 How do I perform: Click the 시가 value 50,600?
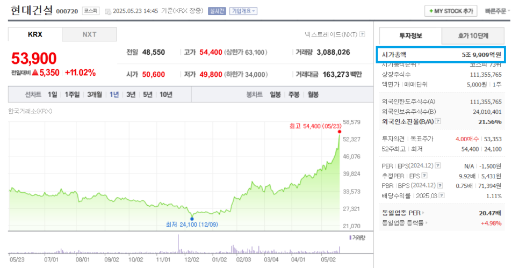[x=154, y=75]
